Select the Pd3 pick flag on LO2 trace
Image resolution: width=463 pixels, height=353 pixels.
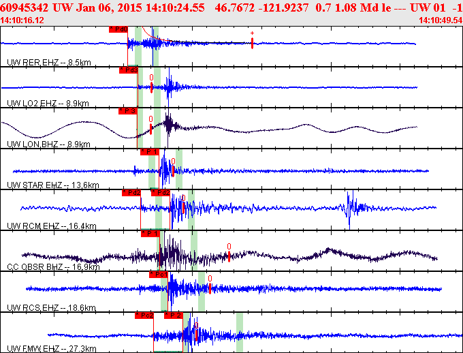click(x=129, y=70)
